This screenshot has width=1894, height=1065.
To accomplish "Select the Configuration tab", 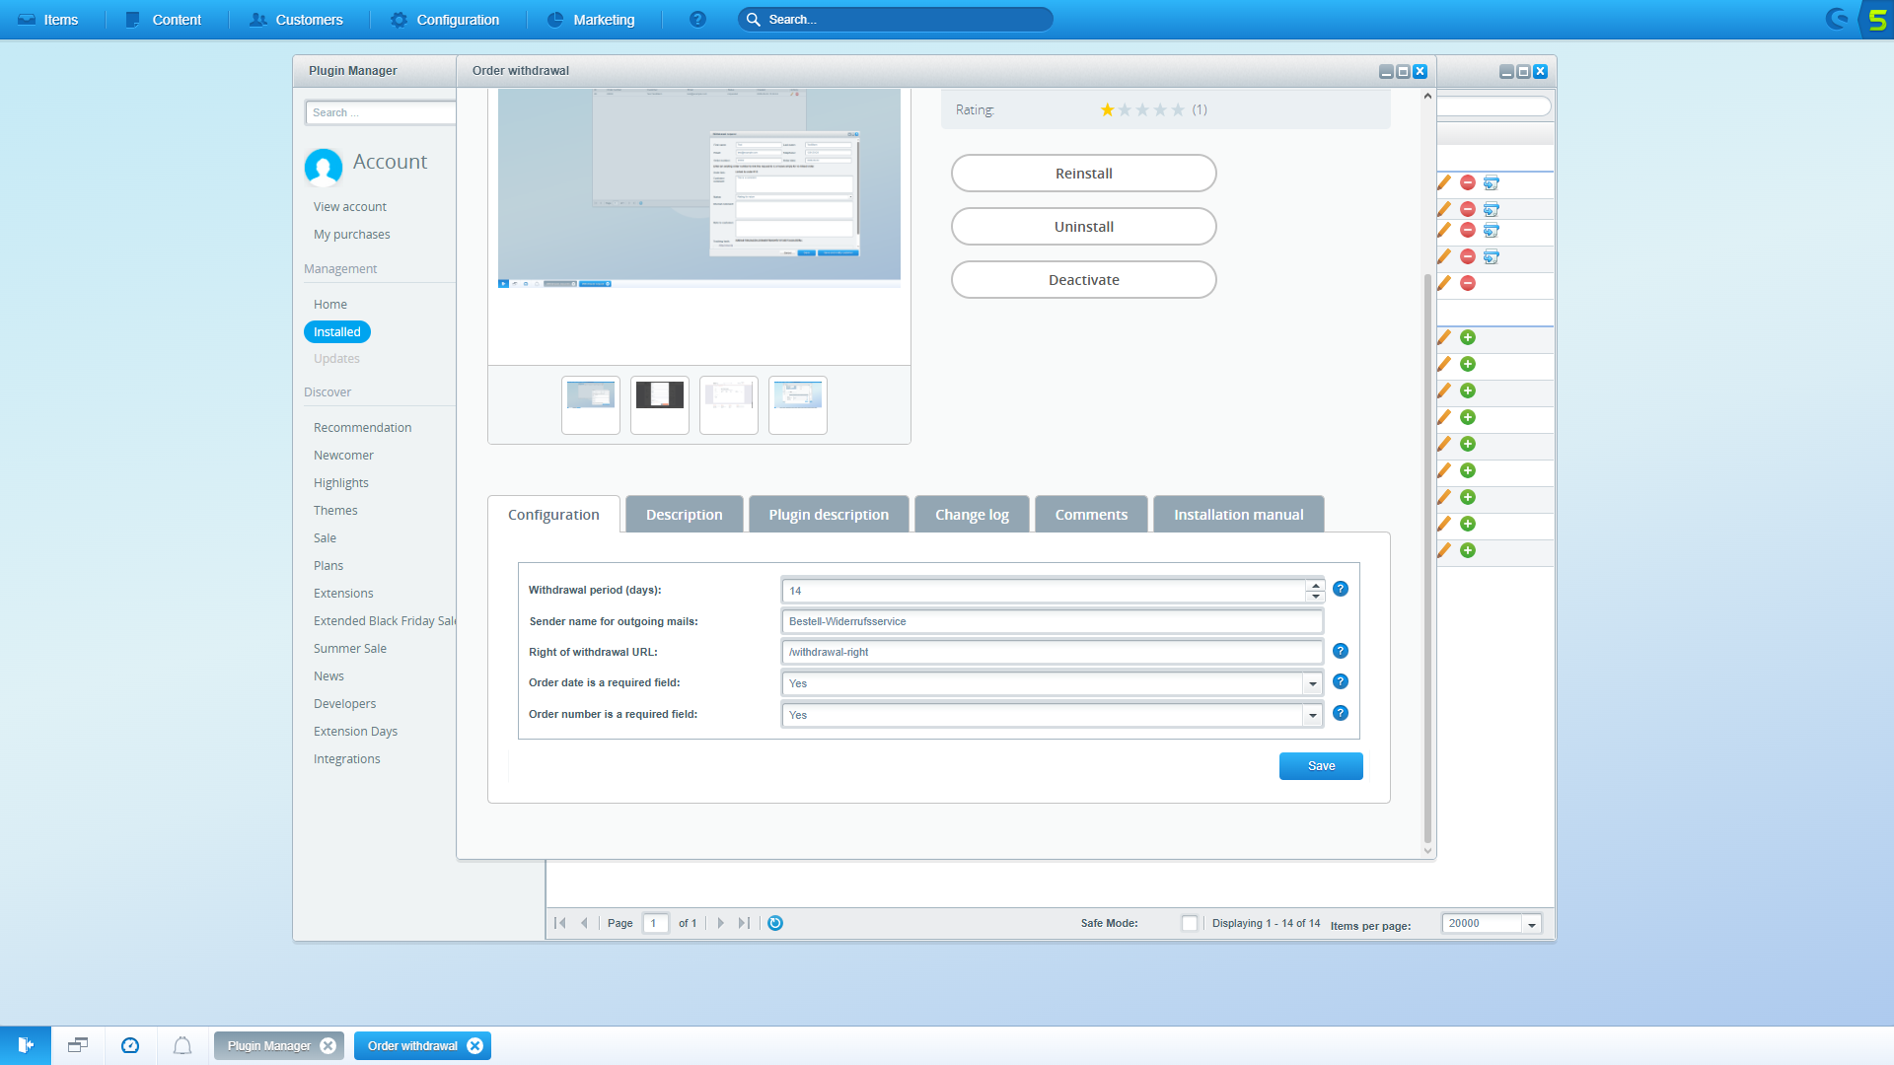I will (553, 515).
